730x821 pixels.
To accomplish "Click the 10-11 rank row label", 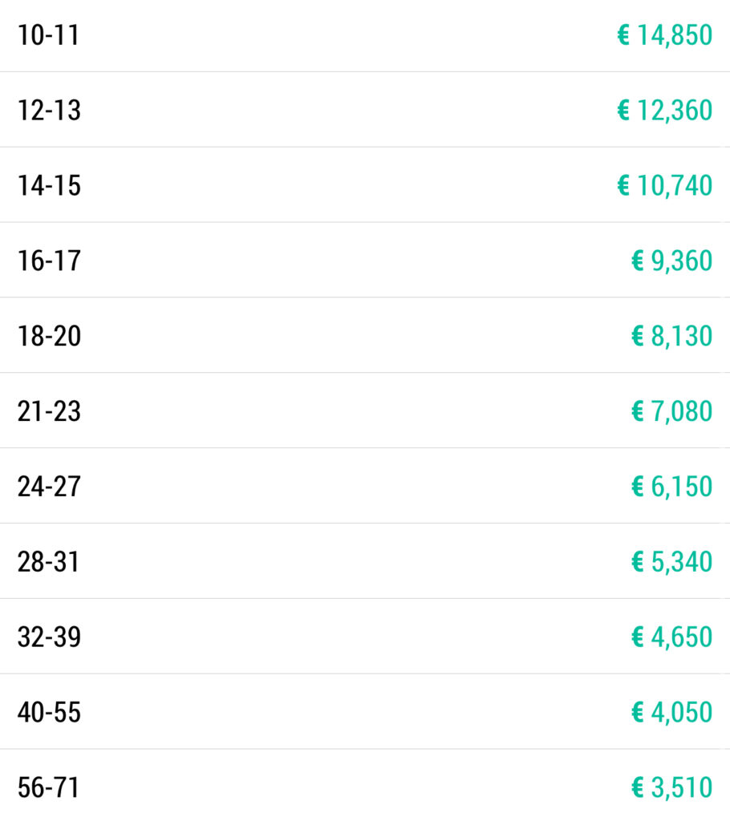I will 49,35.
